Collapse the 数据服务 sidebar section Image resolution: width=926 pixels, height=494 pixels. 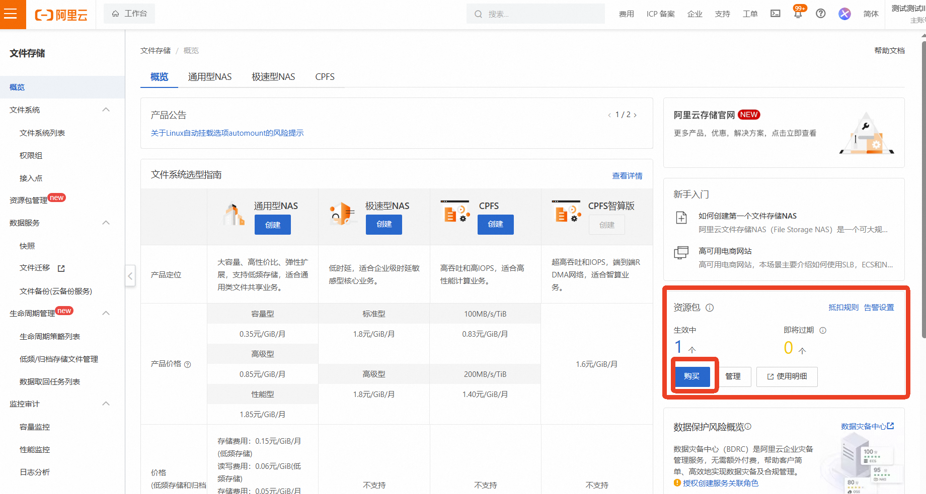point(106,223)
